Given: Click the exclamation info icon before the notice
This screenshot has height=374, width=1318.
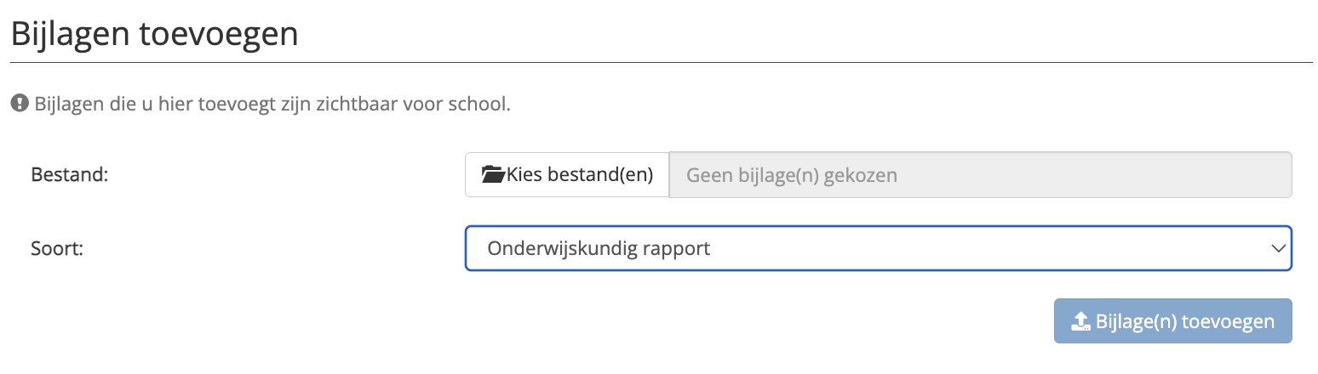Looking at the screenshot, I should point(19,105).
